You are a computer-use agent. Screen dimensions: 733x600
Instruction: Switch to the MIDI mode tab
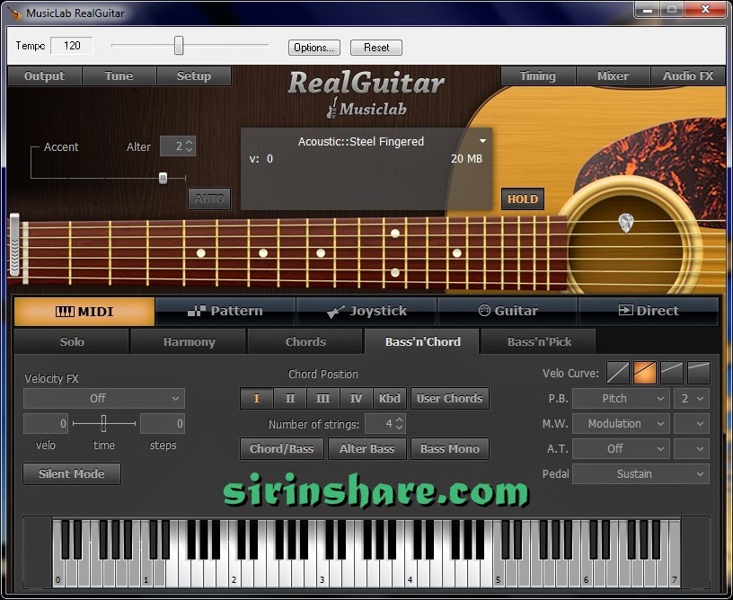pos(84,311)
